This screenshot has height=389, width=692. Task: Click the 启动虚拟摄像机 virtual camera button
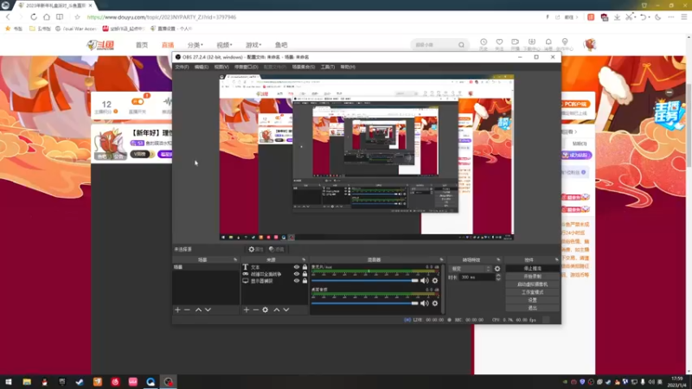(x=532, y=284)
